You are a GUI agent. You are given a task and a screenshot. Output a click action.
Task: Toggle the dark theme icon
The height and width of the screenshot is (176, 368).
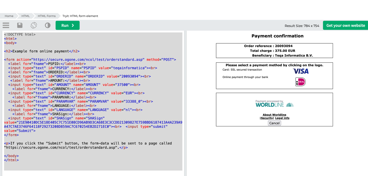[48, 25]
